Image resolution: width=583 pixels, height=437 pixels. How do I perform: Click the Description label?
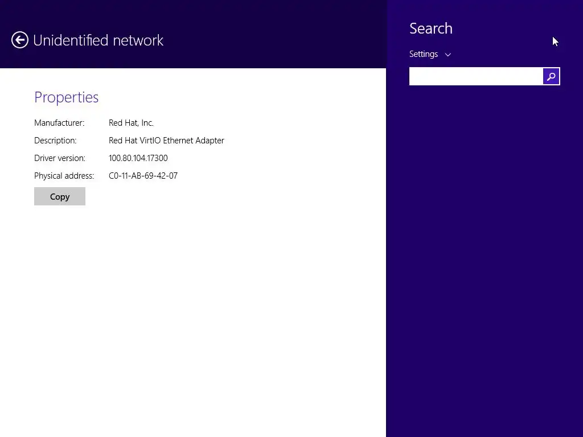[55, 141]
